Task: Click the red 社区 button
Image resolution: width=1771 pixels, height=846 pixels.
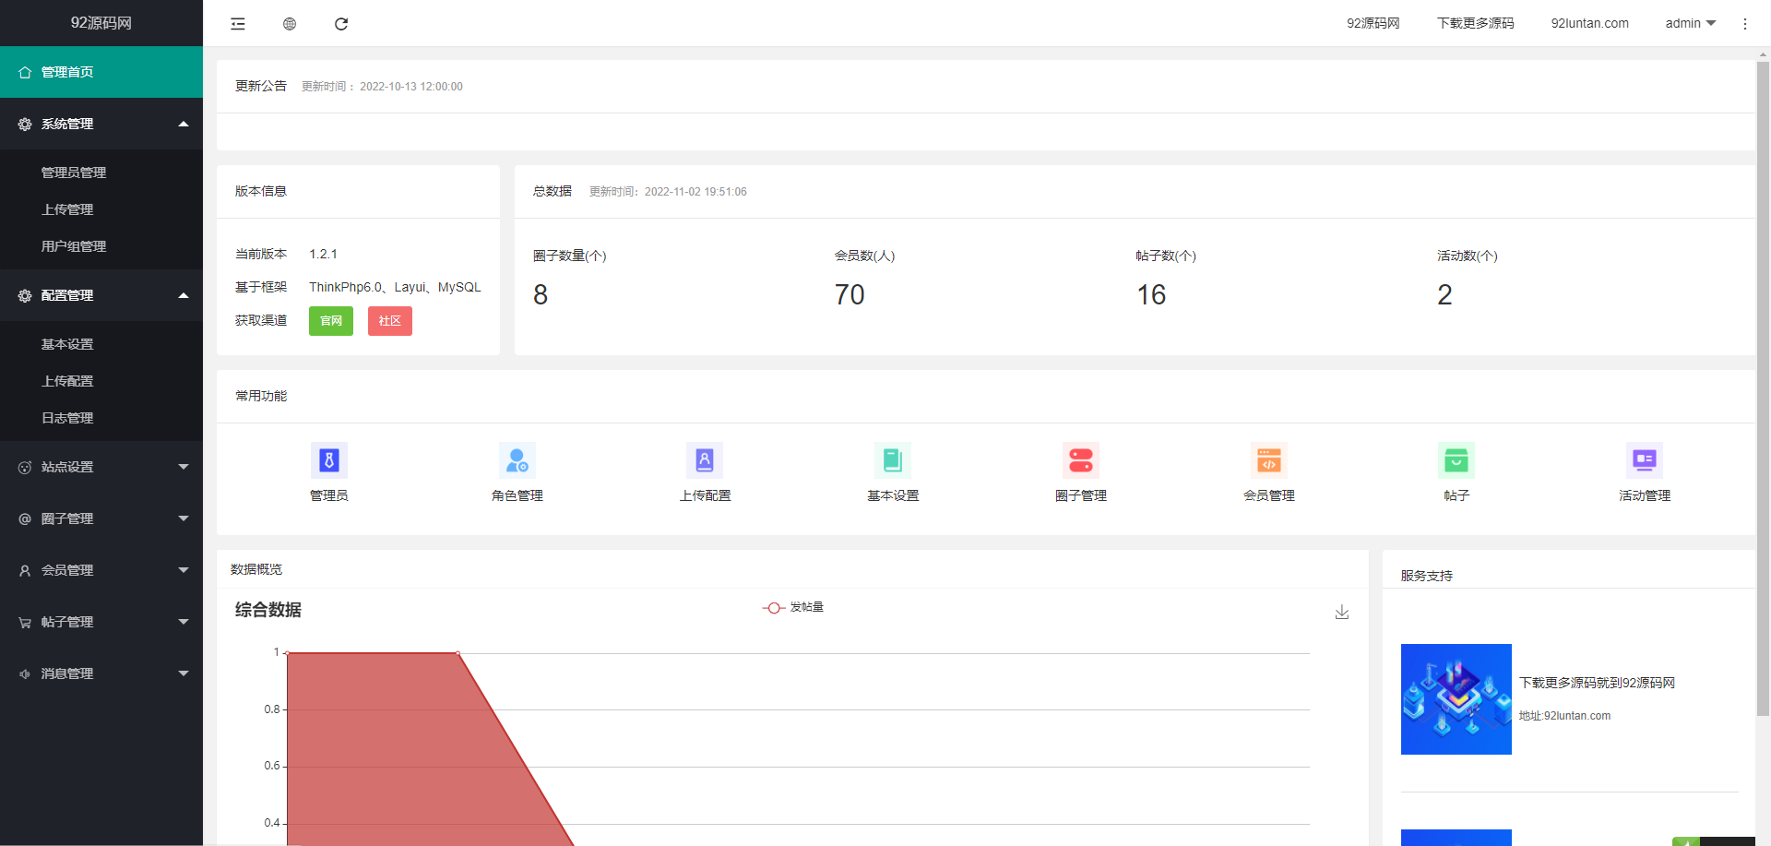Action: point(390,321)
